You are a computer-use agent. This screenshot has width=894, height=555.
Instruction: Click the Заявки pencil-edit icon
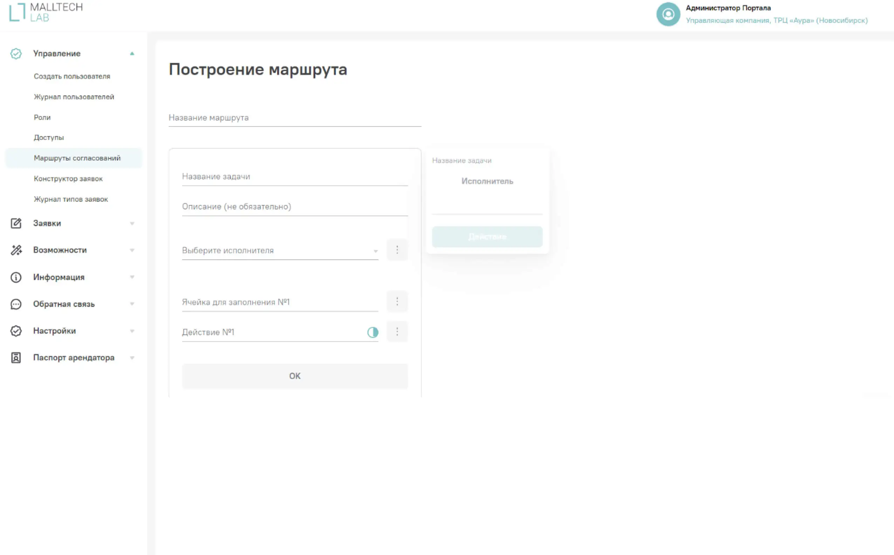tap(16, 223)
